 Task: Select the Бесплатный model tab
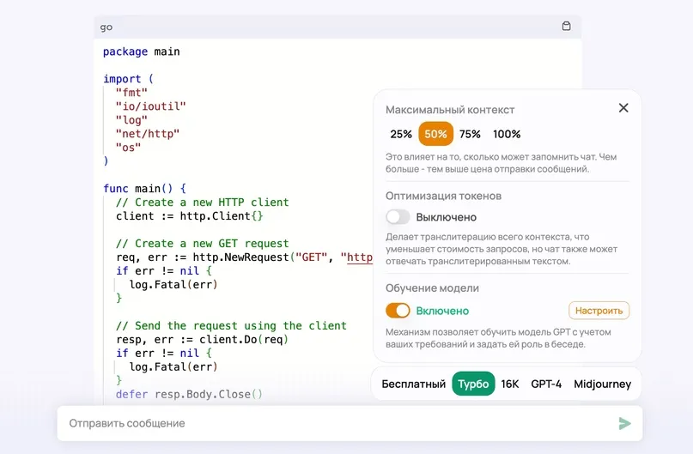coord(414,384)
